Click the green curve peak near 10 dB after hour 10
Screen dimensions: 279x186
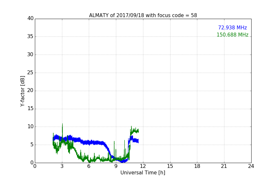[x=131, y=126]
